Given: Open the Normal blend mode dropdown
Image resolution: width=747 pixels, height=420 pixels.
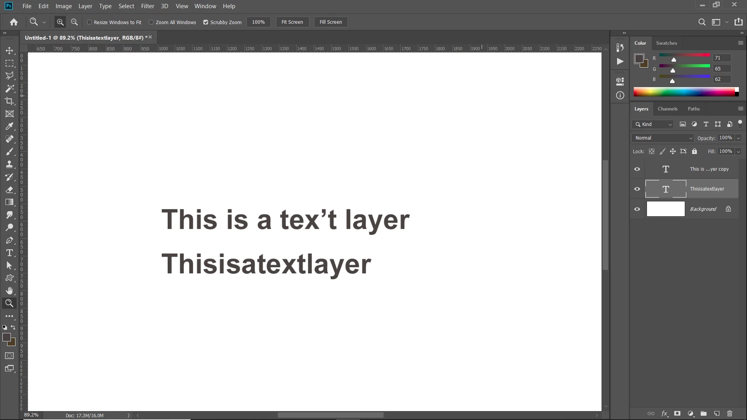Looking at the screenshot, I should (x=663, y=138).
